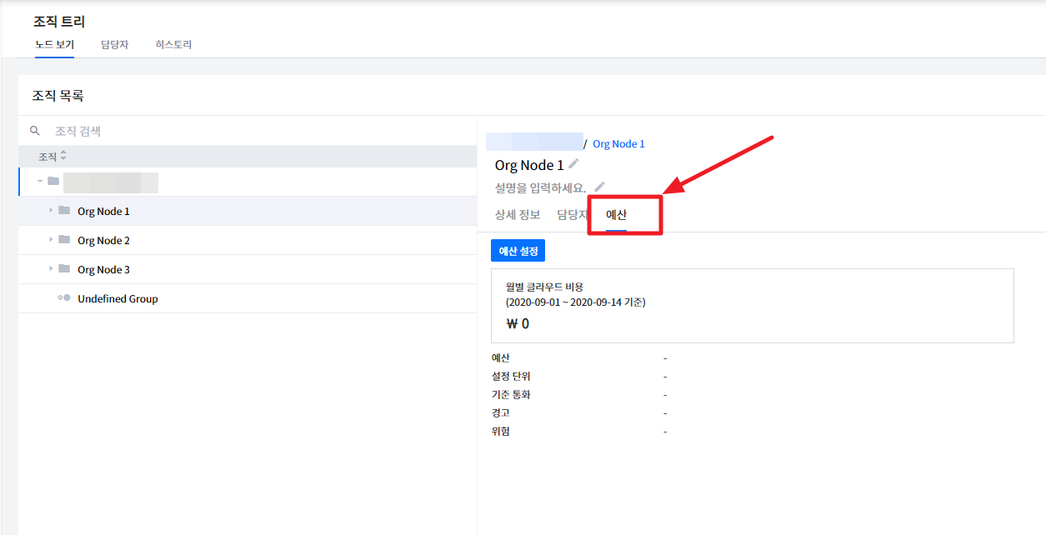This screenshot has width=1046, height=535.
Task: Open the top 담당자 tab beside 노드 보기
Action: (x=115, y=45)
